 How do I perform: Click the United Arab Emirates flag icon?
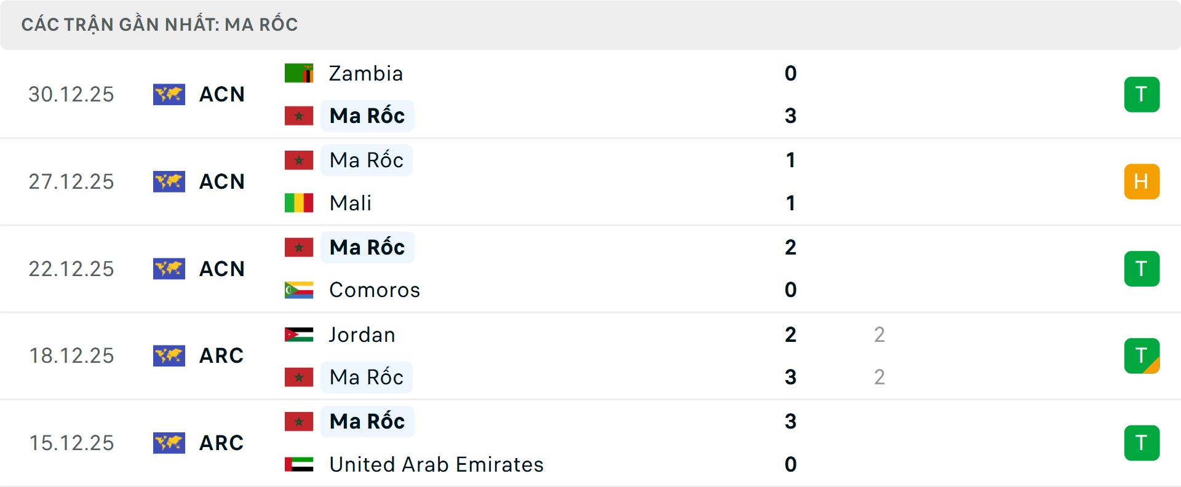tap(299, 464)
